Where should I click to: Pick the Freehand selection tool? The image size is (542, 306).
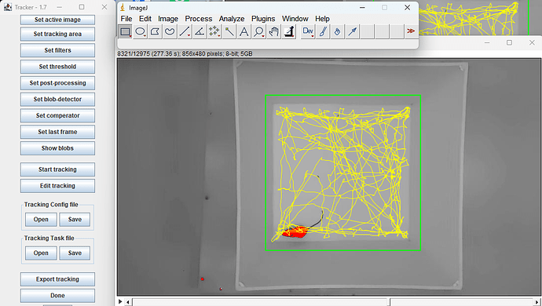[x=170, y=31]
